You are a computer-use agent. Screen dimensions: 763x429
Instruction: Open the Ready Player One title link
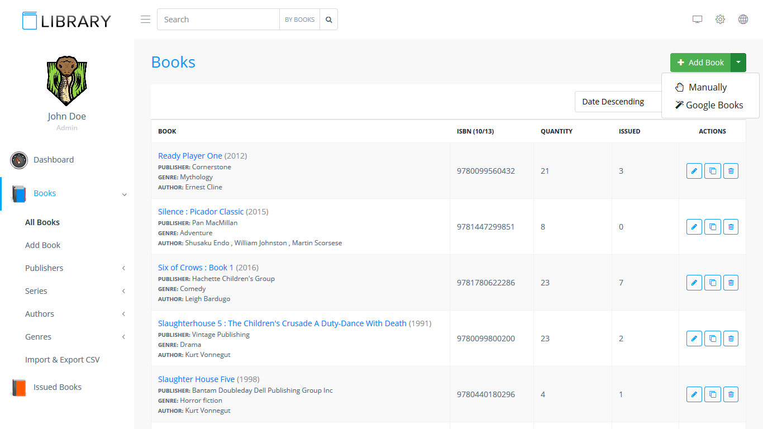190,156
